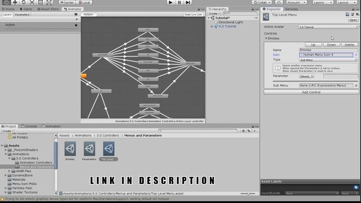Select the 3.0 Tutorial prefab icon
This screenshot has width=361, height=203.
pos(216,27)
